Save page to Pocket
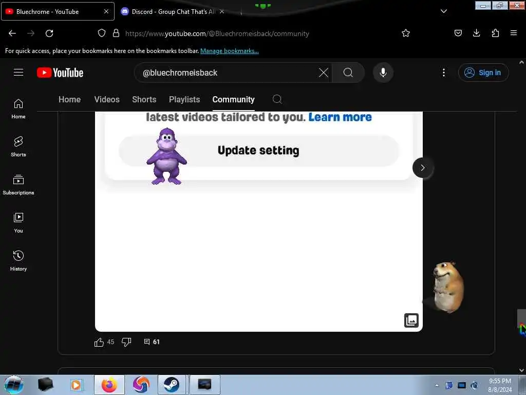 458,33
